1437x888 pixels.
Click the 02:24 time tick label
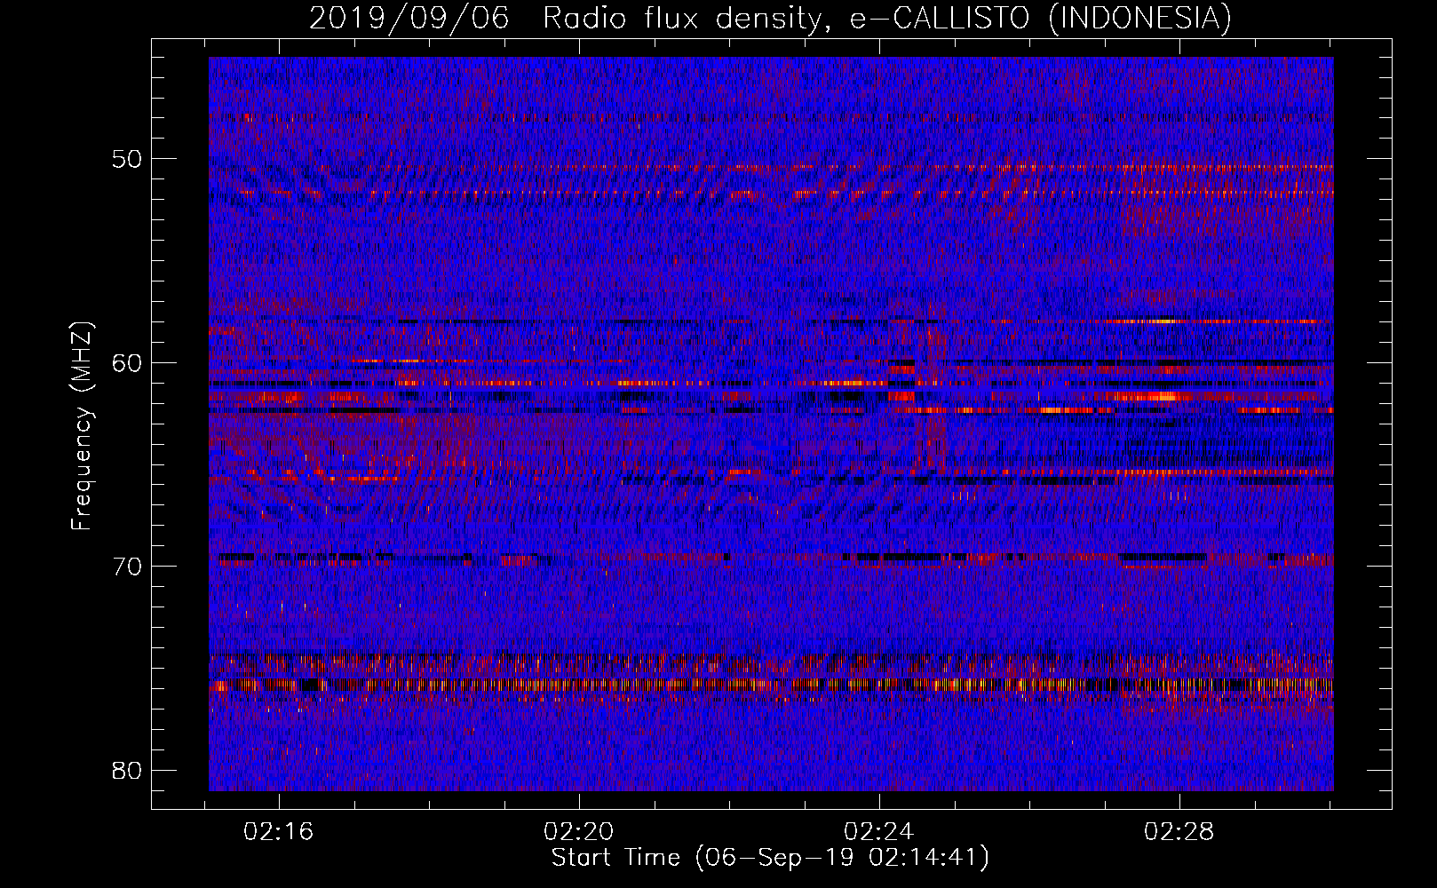tap(879, 832)
